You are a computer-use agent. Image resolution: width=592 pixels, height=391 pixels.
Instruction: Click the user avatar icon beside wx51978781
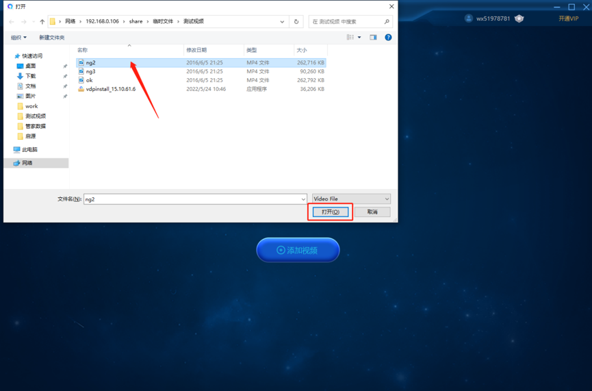click(x=469, y=18)
